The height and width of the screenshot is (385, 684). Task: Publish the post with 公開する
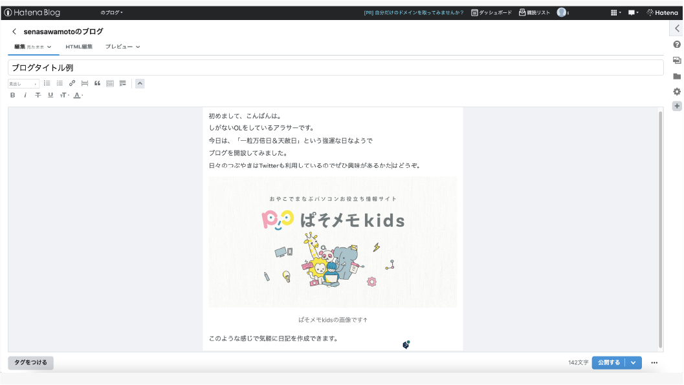click(x=608, y=362)
